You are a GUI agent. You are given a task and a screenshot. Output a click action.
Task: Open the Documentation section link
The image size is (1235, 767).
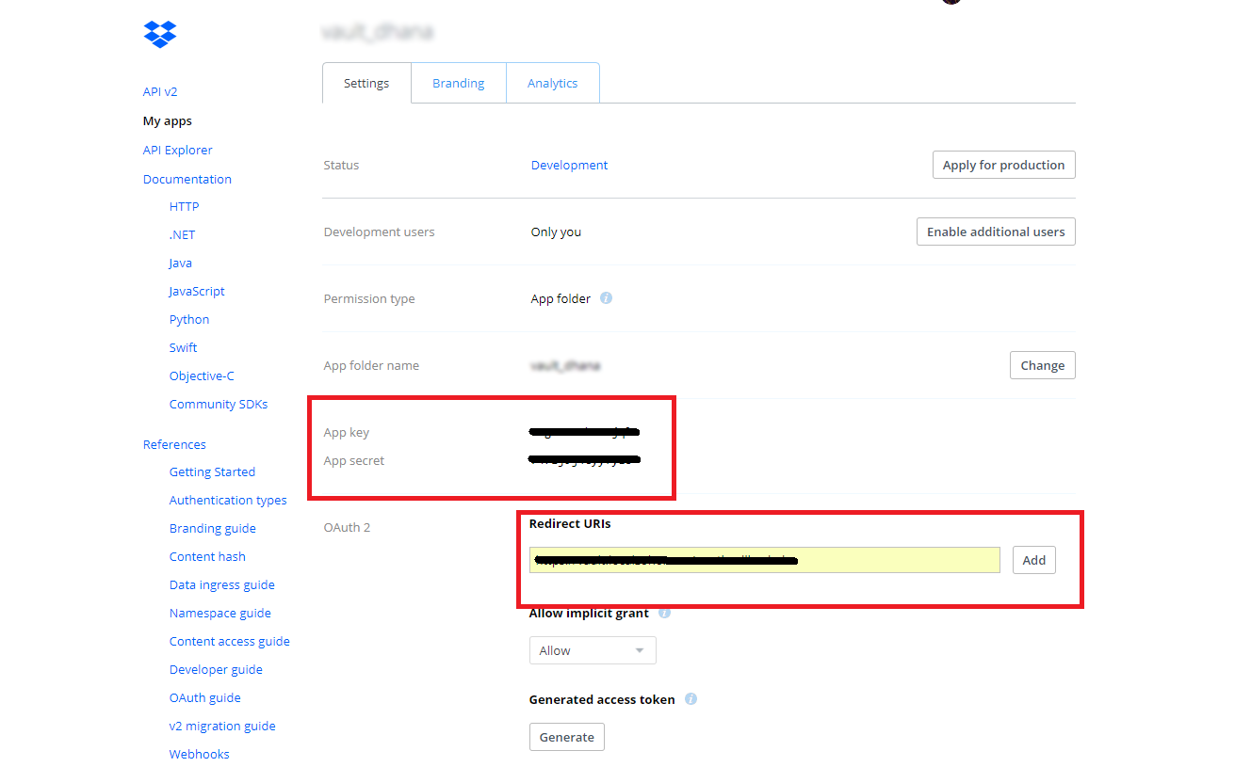coord(187,179)
